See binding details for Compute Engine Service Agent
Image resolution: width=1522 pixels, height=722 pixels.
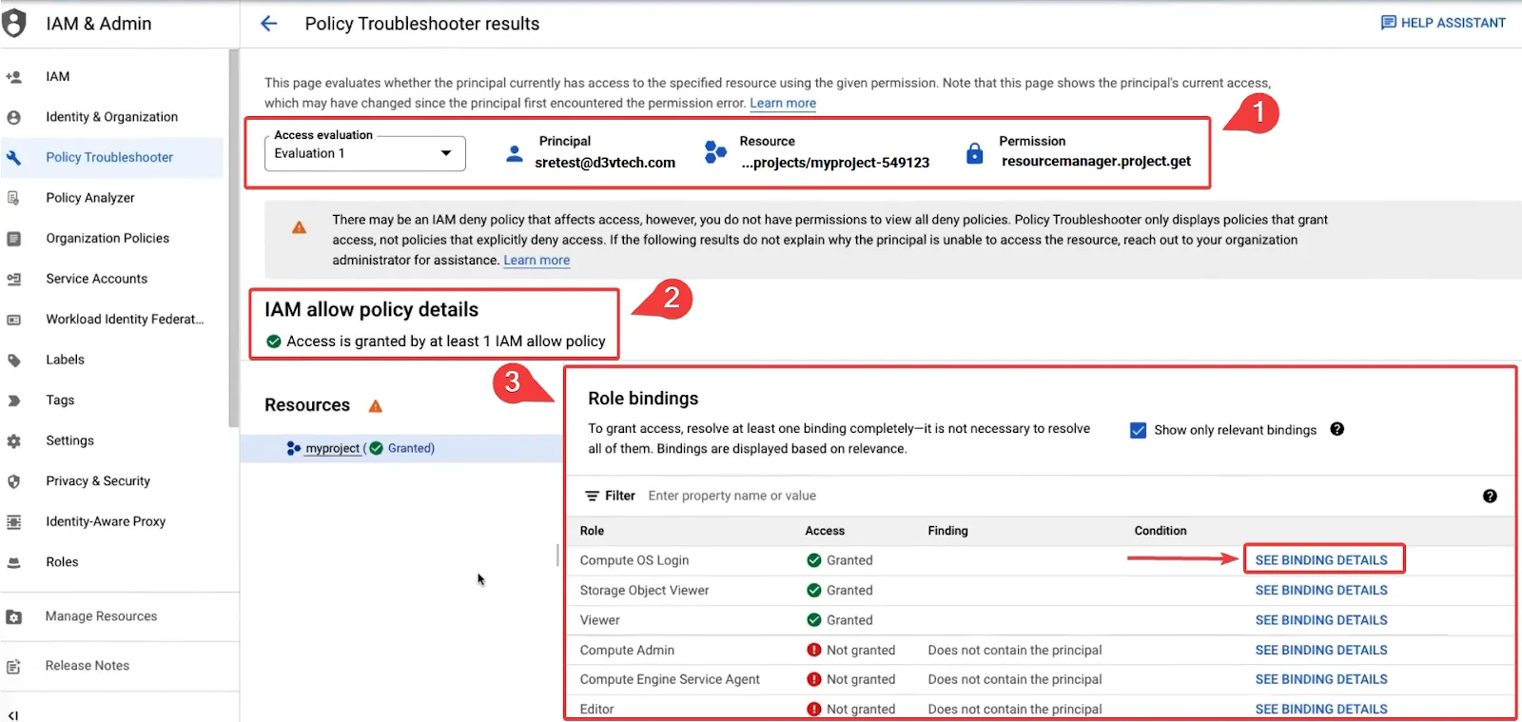coord(1321,679)
